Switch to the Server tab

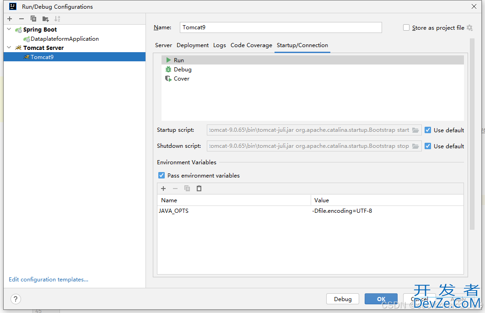pyautogui.click(x=163, y=45)
